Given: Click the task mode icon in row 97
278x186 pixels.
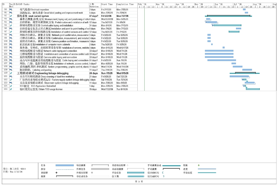Looking at the screenshot, I should tap(11, 32).
